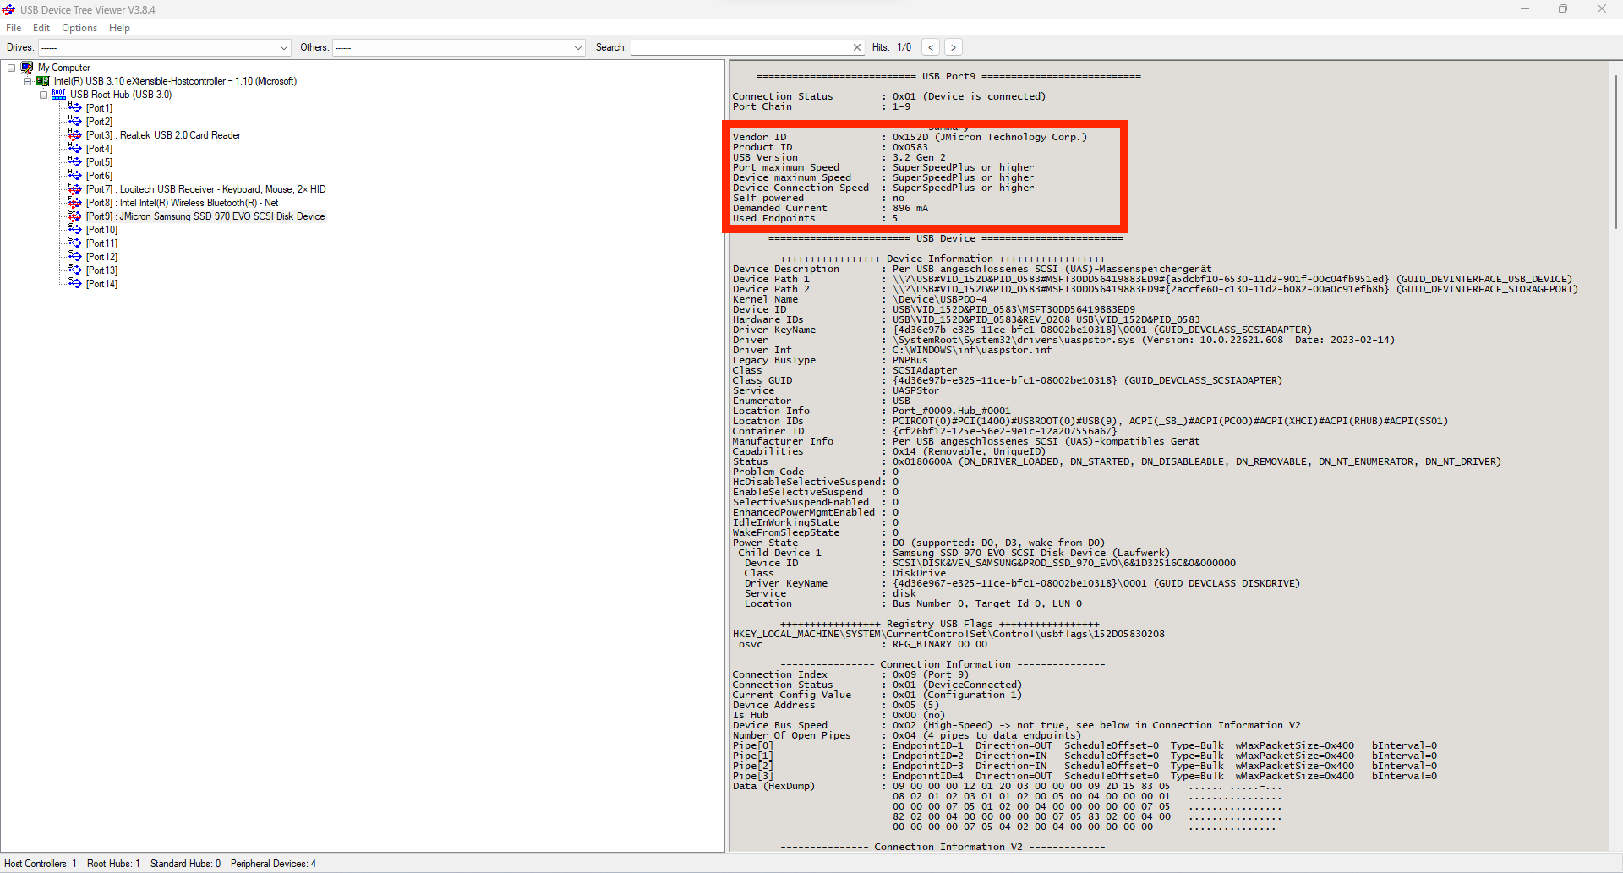Select the Port5 tree entry
The image size is (1623, 873).
click(99, 162)
